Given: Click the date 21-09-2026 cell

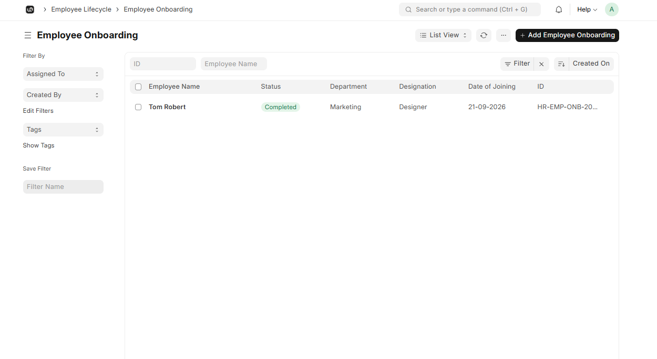Looking at the screenshot, I should (487, 107).
